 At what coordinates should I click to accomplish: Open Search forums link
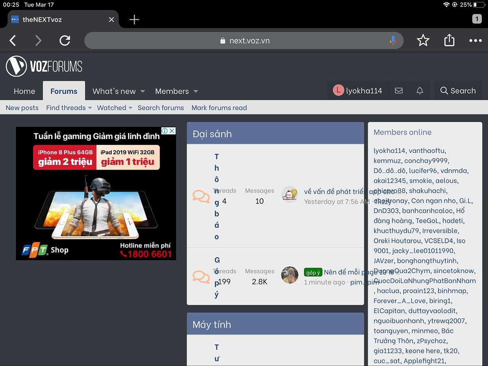[x=161, y=108]
